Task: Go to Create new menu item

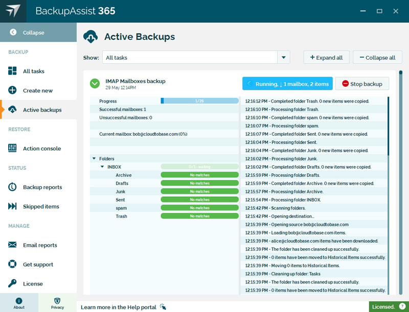Action: click(38, 90)
